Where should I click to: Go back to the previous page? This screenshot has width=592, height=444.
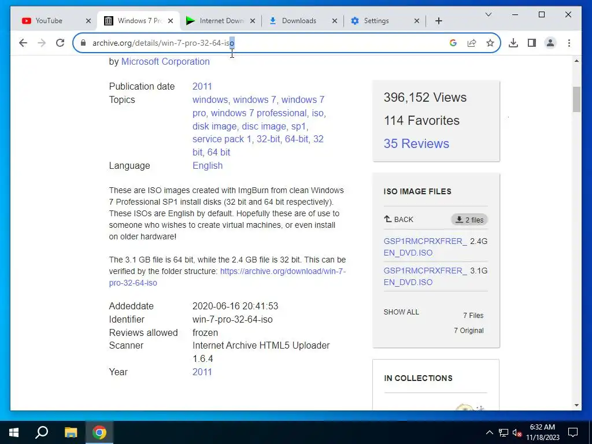[x=23, y=43]
